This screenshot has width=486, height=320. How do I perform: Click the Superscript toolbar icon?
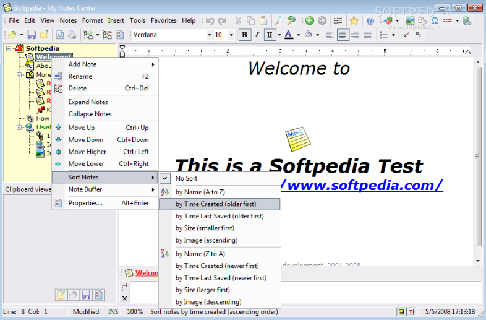(406, 35)
